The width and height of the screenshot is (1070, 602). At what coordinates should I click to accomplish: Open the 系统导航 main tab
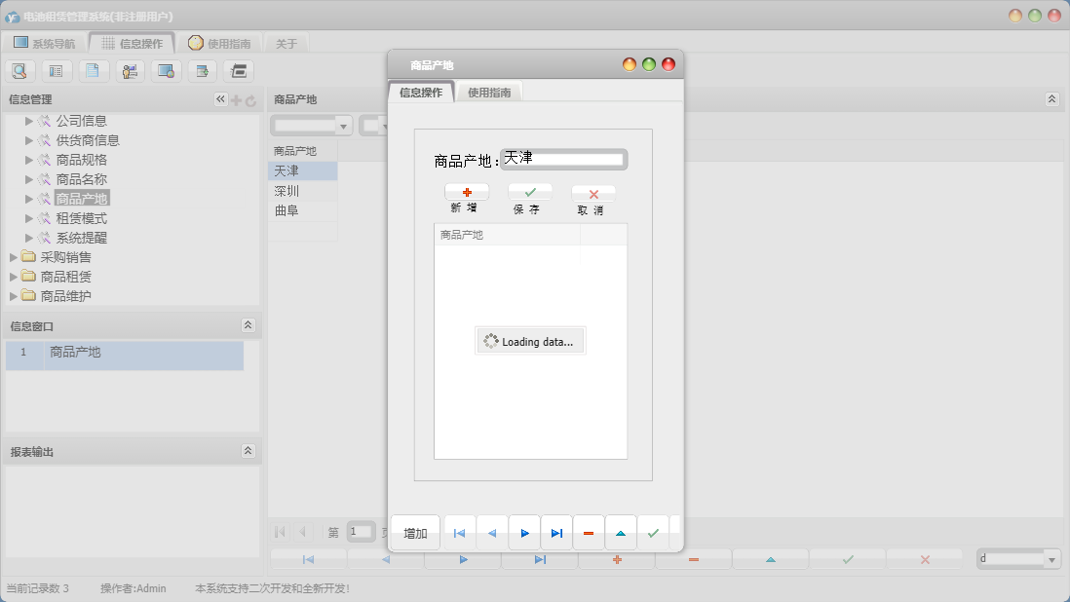[x=44, y=43]
